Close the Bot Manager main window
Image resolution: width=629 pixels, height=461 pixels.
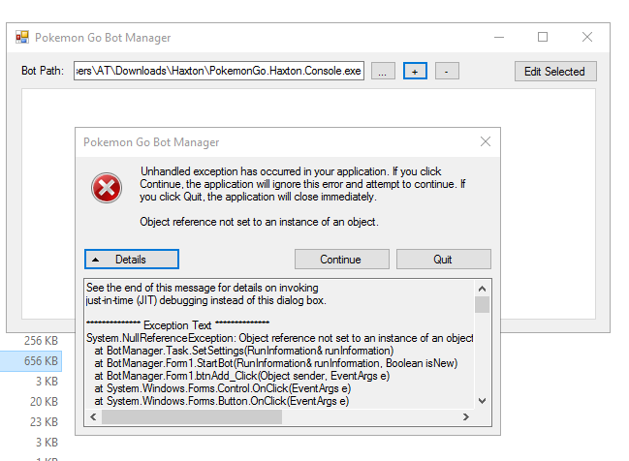(x=587, y=37)
